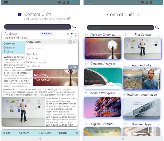Screen dimensions: 164x141
Task: Select the Data and Analytics radio button
Action: (86, 64)
